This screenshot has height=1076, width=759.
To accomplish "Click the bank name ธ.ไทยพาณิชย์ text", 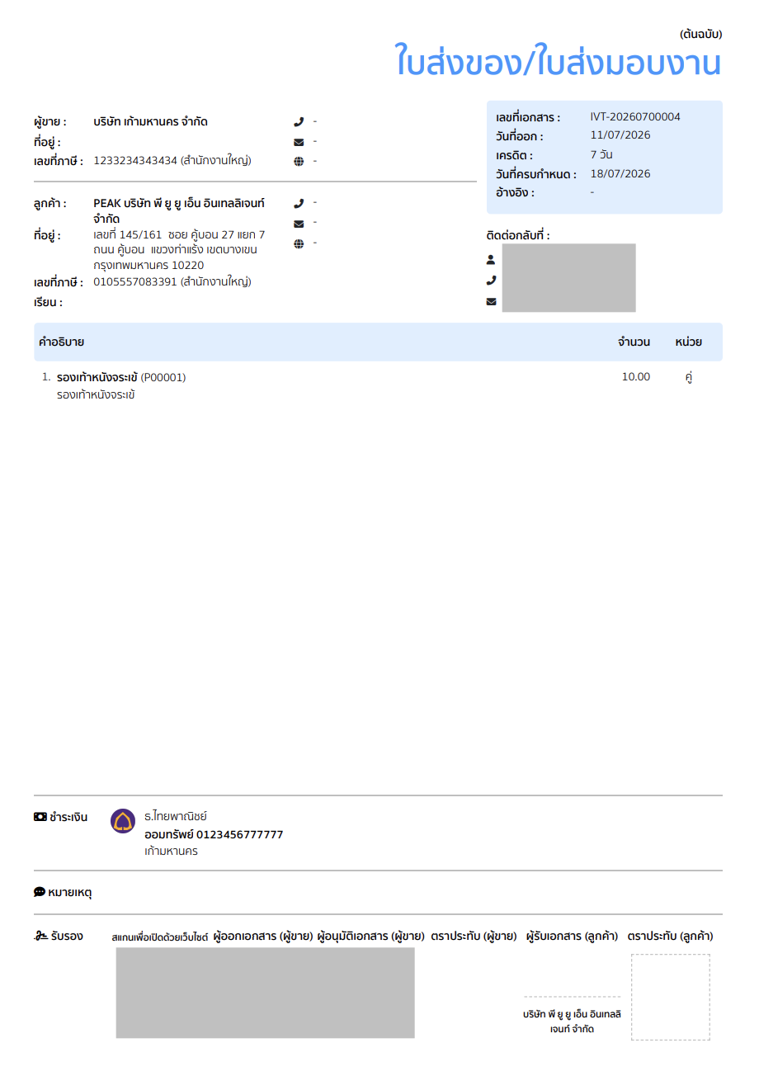I will point(176,816).
